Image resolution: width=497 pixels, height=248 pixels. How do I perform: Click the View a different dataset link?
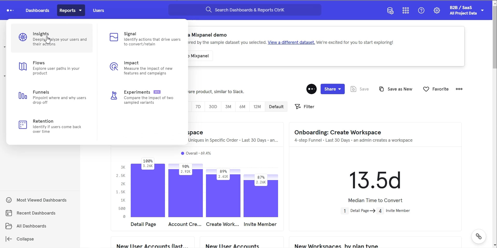pos(291,42)
